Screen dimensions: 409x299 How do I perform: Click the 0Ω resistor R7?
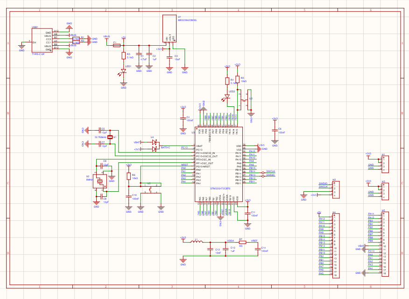[241, 243]
